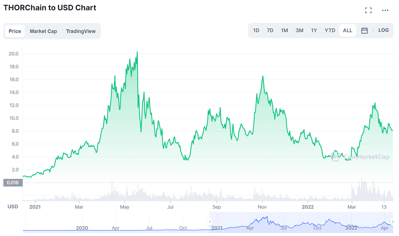
Task: Toggle LOG scale on chart
Action: [x=383, y=30]
